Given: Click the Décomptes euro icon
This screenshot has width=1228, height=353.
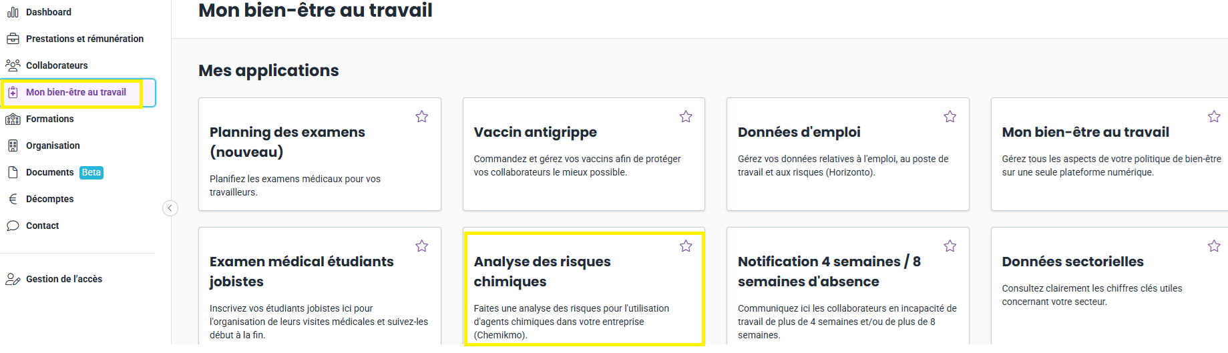Looking at the screenshot, I should coord(13,199).
